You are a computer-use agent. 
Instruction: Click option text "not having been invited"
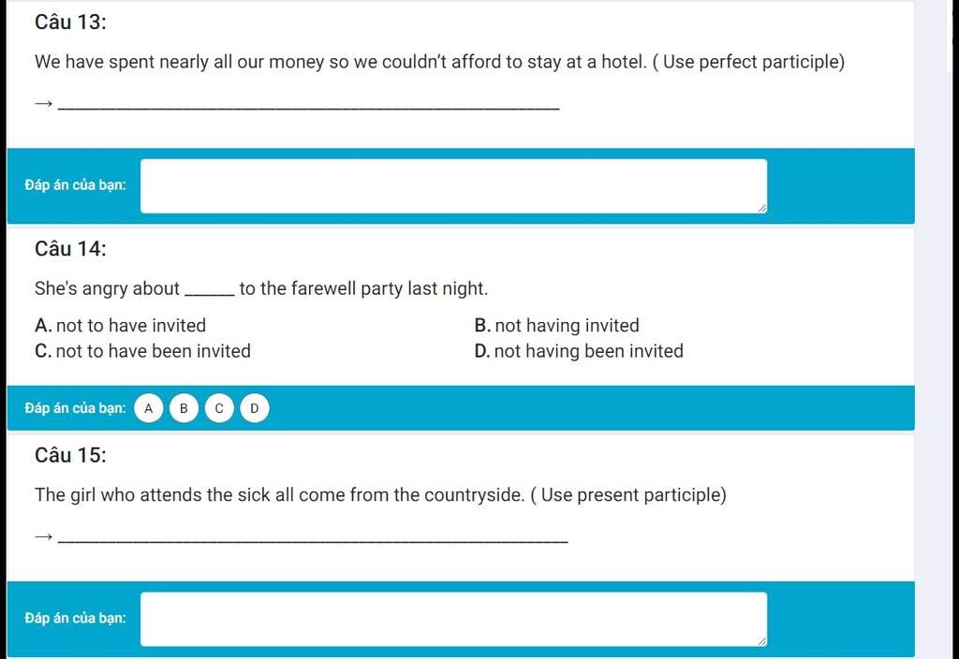(x=588, y=351)
